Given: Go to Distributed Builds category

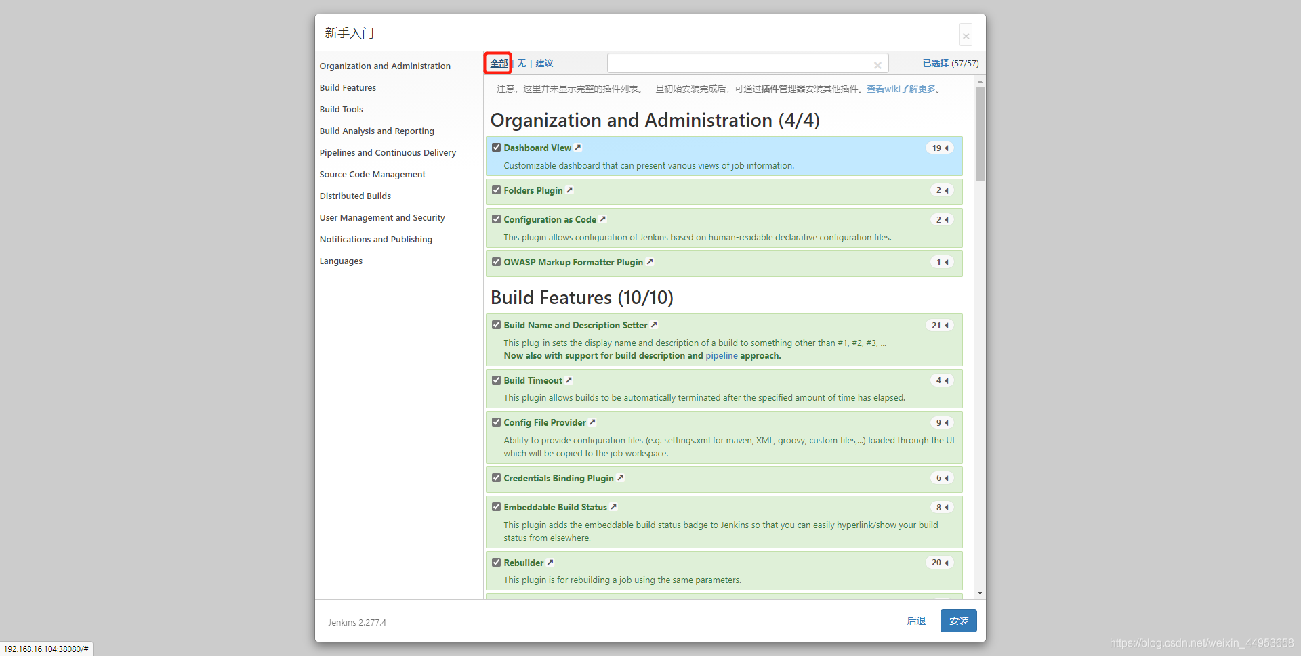Looking at the screenshot, I should pos(355,196).
